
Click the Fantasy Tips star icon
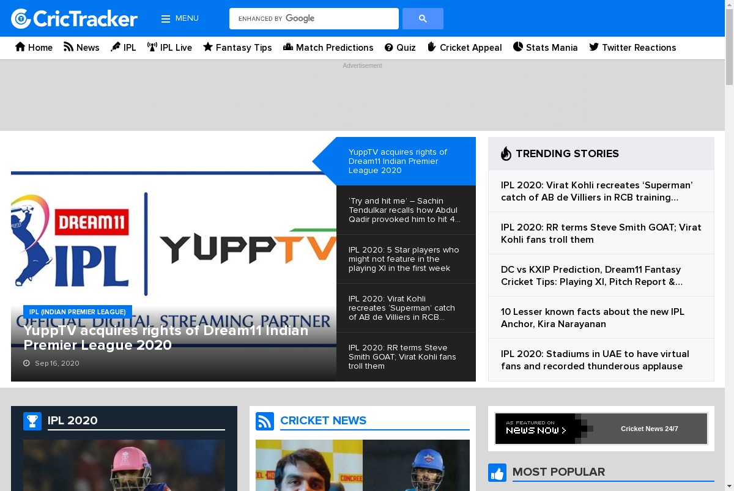[208, 47]
